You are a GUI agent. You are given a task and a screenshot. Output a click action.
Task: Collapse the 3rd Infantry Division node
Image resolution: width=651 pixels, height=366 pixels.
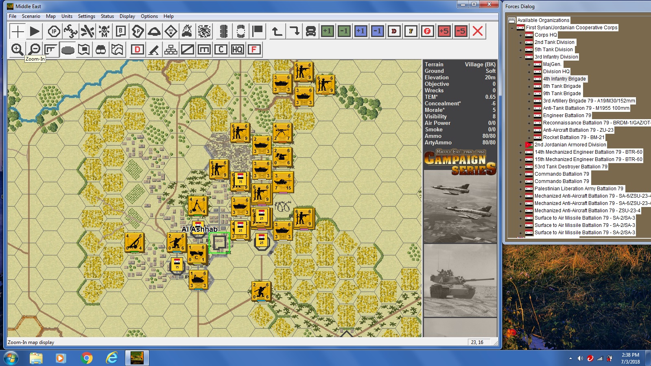pos(520,57)
